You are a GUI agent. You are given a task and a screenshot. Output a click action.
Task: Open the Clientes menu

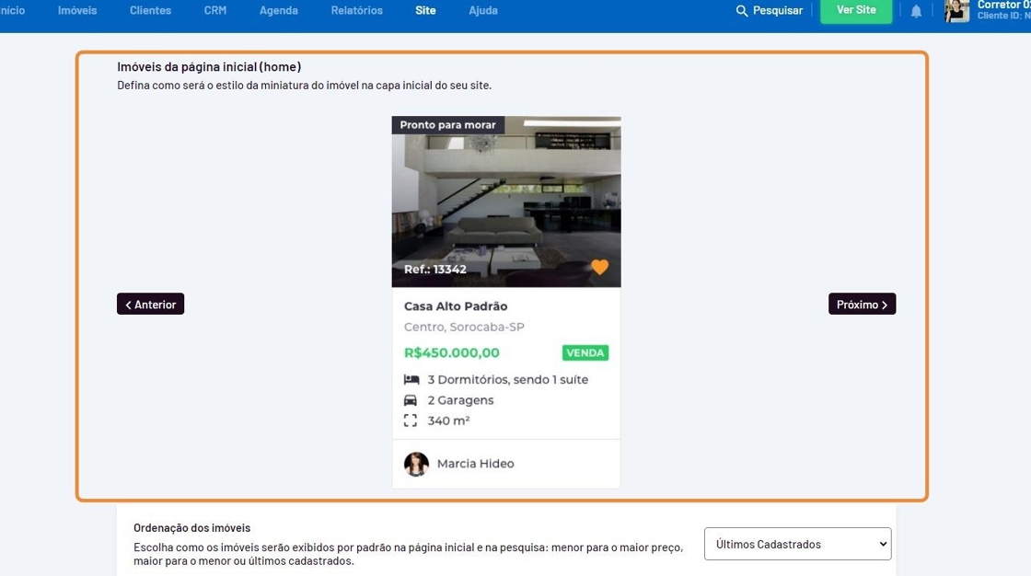pos(150,11)
